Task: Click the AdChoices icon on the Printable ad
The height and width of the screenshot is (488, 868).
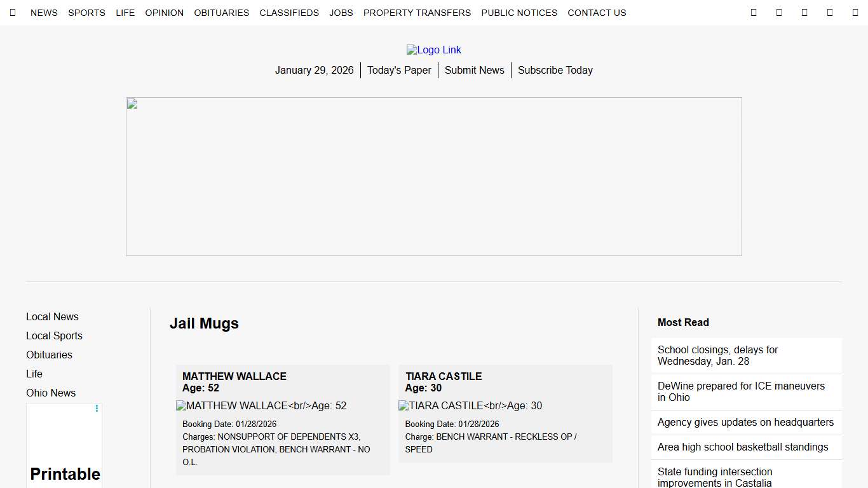Action: [x=97, y=409]
